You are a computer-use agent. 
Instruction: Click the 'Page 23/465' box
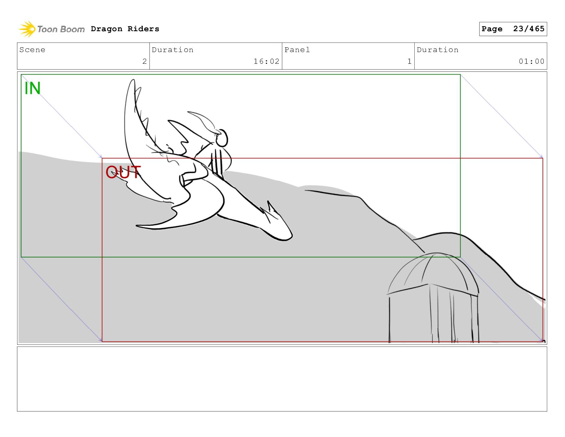tap(513, 29)
